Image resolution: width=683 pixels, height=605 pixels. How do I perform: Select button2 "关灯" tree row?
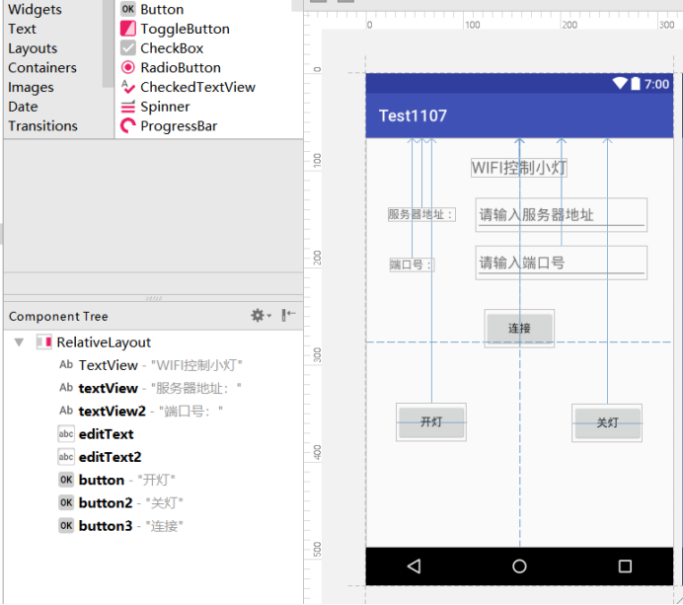coord(153,502)
